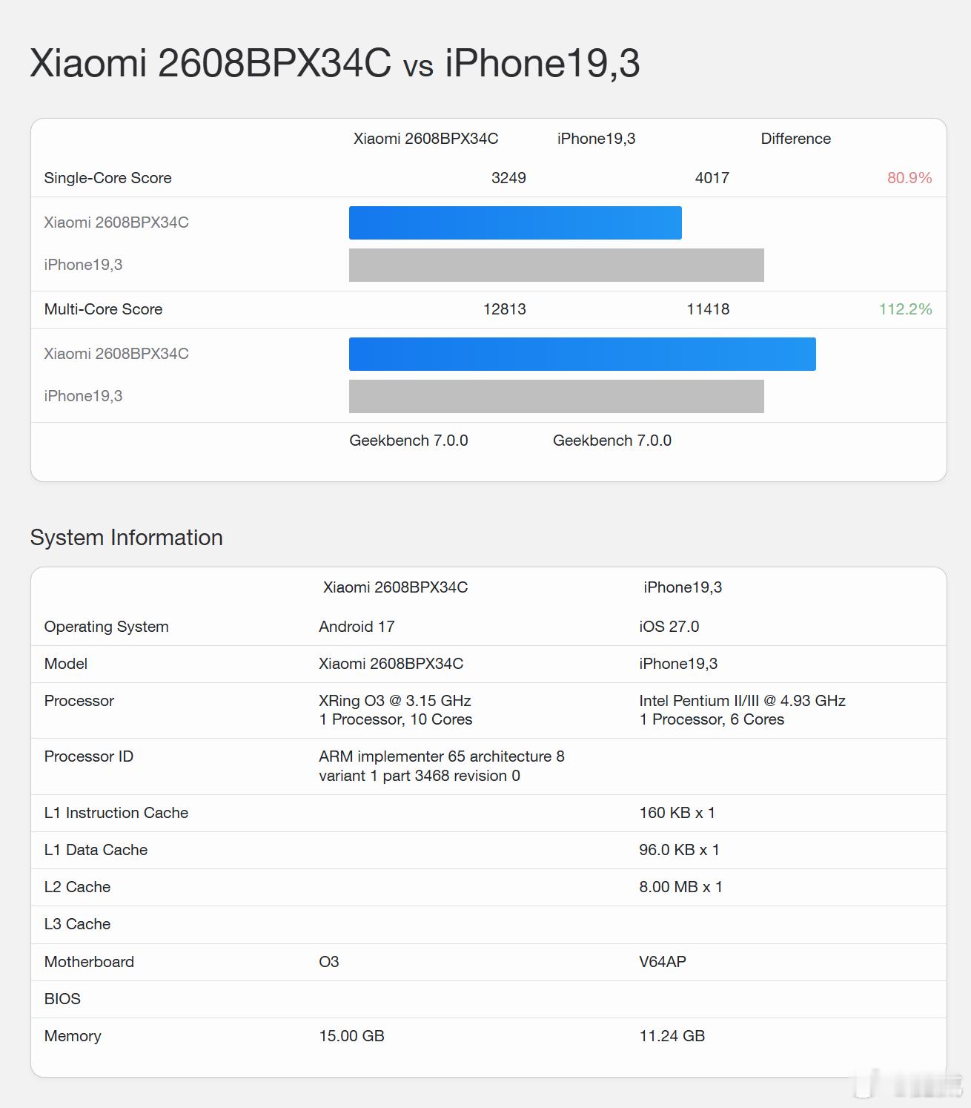Viewport: 971px width, 1108px height.
Task: Click Geekbench 7.0.0 under the Xiaomi column
Action: (408, 441)
